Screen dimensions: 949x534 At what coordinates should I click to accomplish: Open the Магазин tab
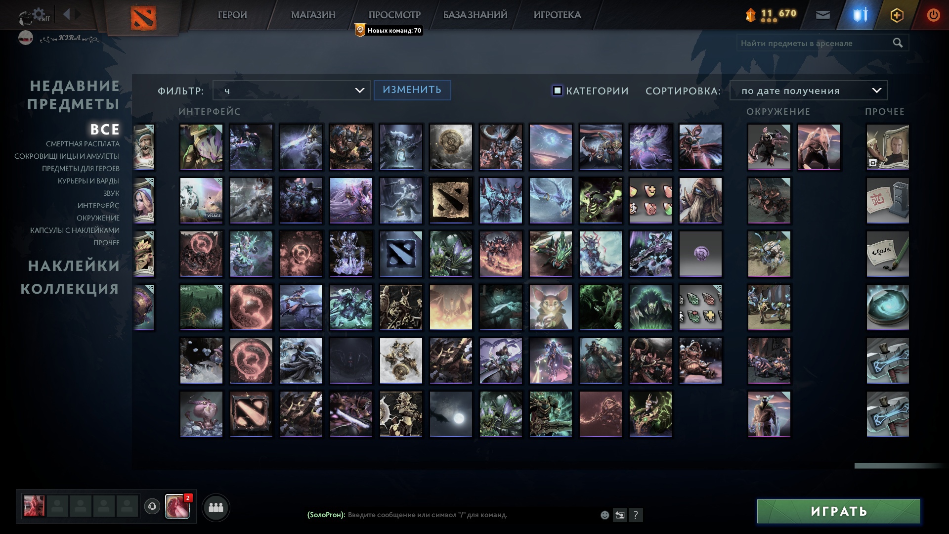pyautogui.click(x=313, y=15)
